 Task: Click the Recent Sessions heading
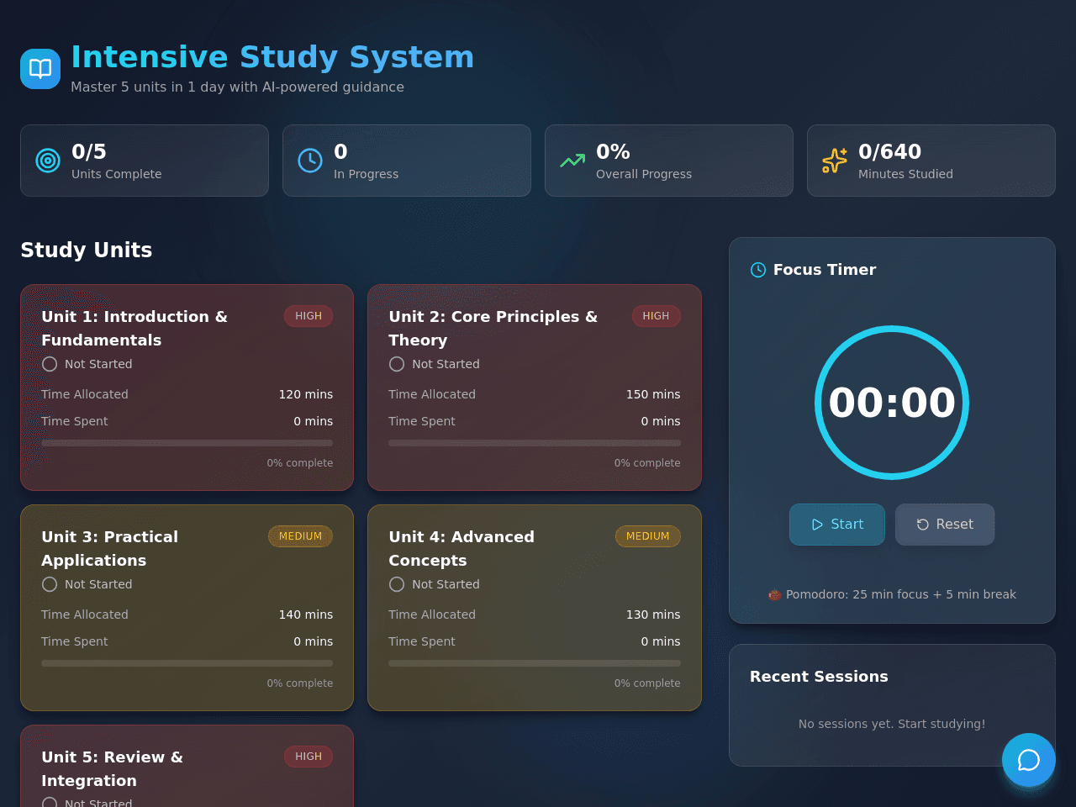click(x=819, y=677)
